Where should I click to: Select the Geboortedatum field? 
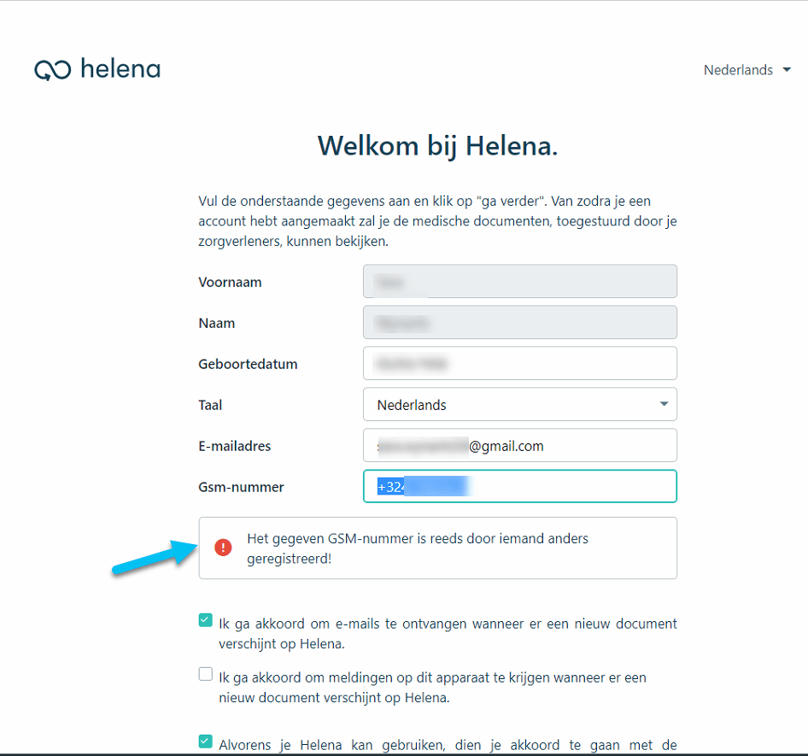(520, 363)
